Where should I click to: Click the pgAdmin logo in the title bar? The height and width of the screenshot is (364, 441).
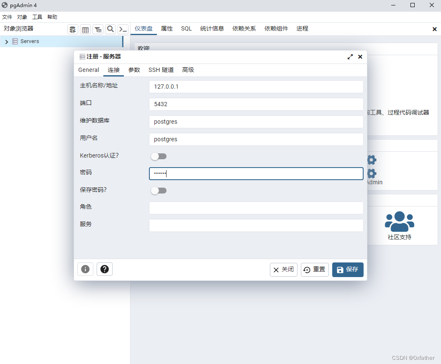(x=5, y=5)
